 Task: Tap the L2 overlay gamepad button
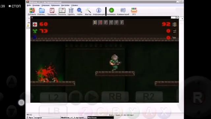[x=53, y=97]
